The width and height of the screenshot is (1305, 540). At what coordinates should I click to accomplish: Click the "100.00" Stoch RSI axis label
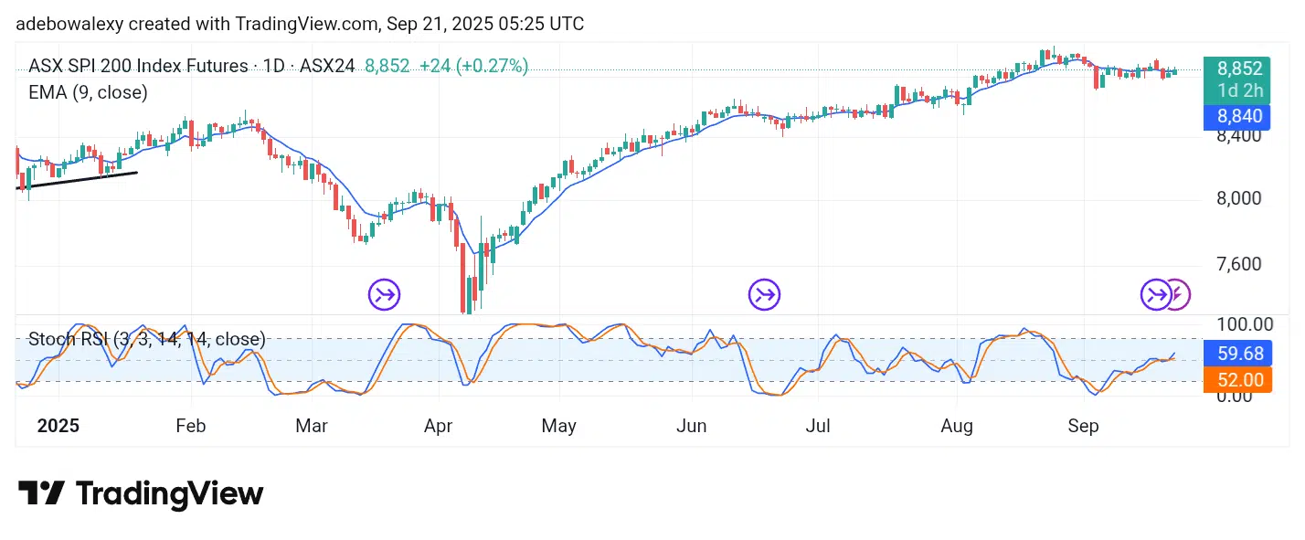tap(1244, 323)
